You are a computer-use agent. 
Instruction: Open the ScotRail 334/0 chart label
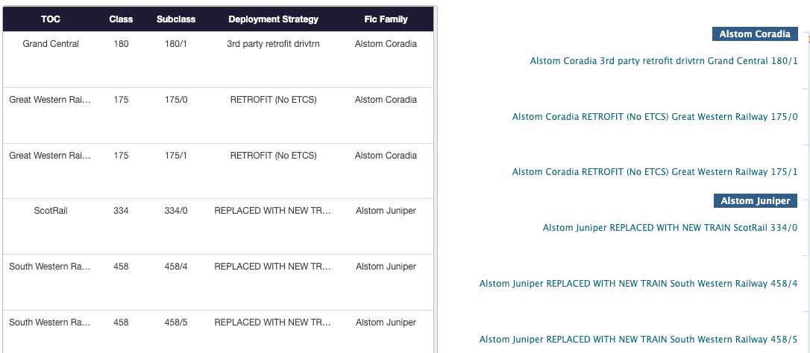click(x=670, y=228)
